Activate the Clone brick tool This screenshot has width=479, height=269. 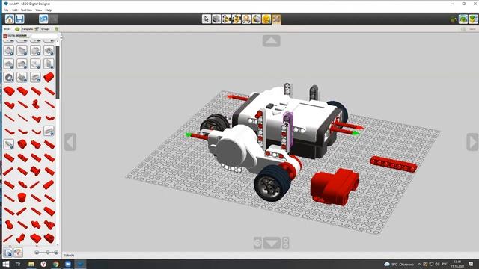(216, 19)
